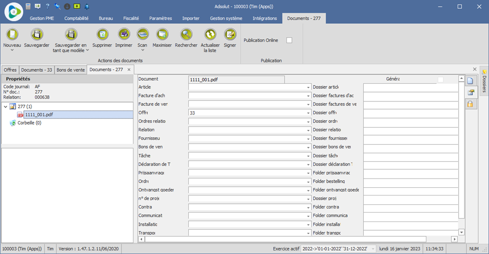Print using the Imprimer icon

tap(124, 34)
